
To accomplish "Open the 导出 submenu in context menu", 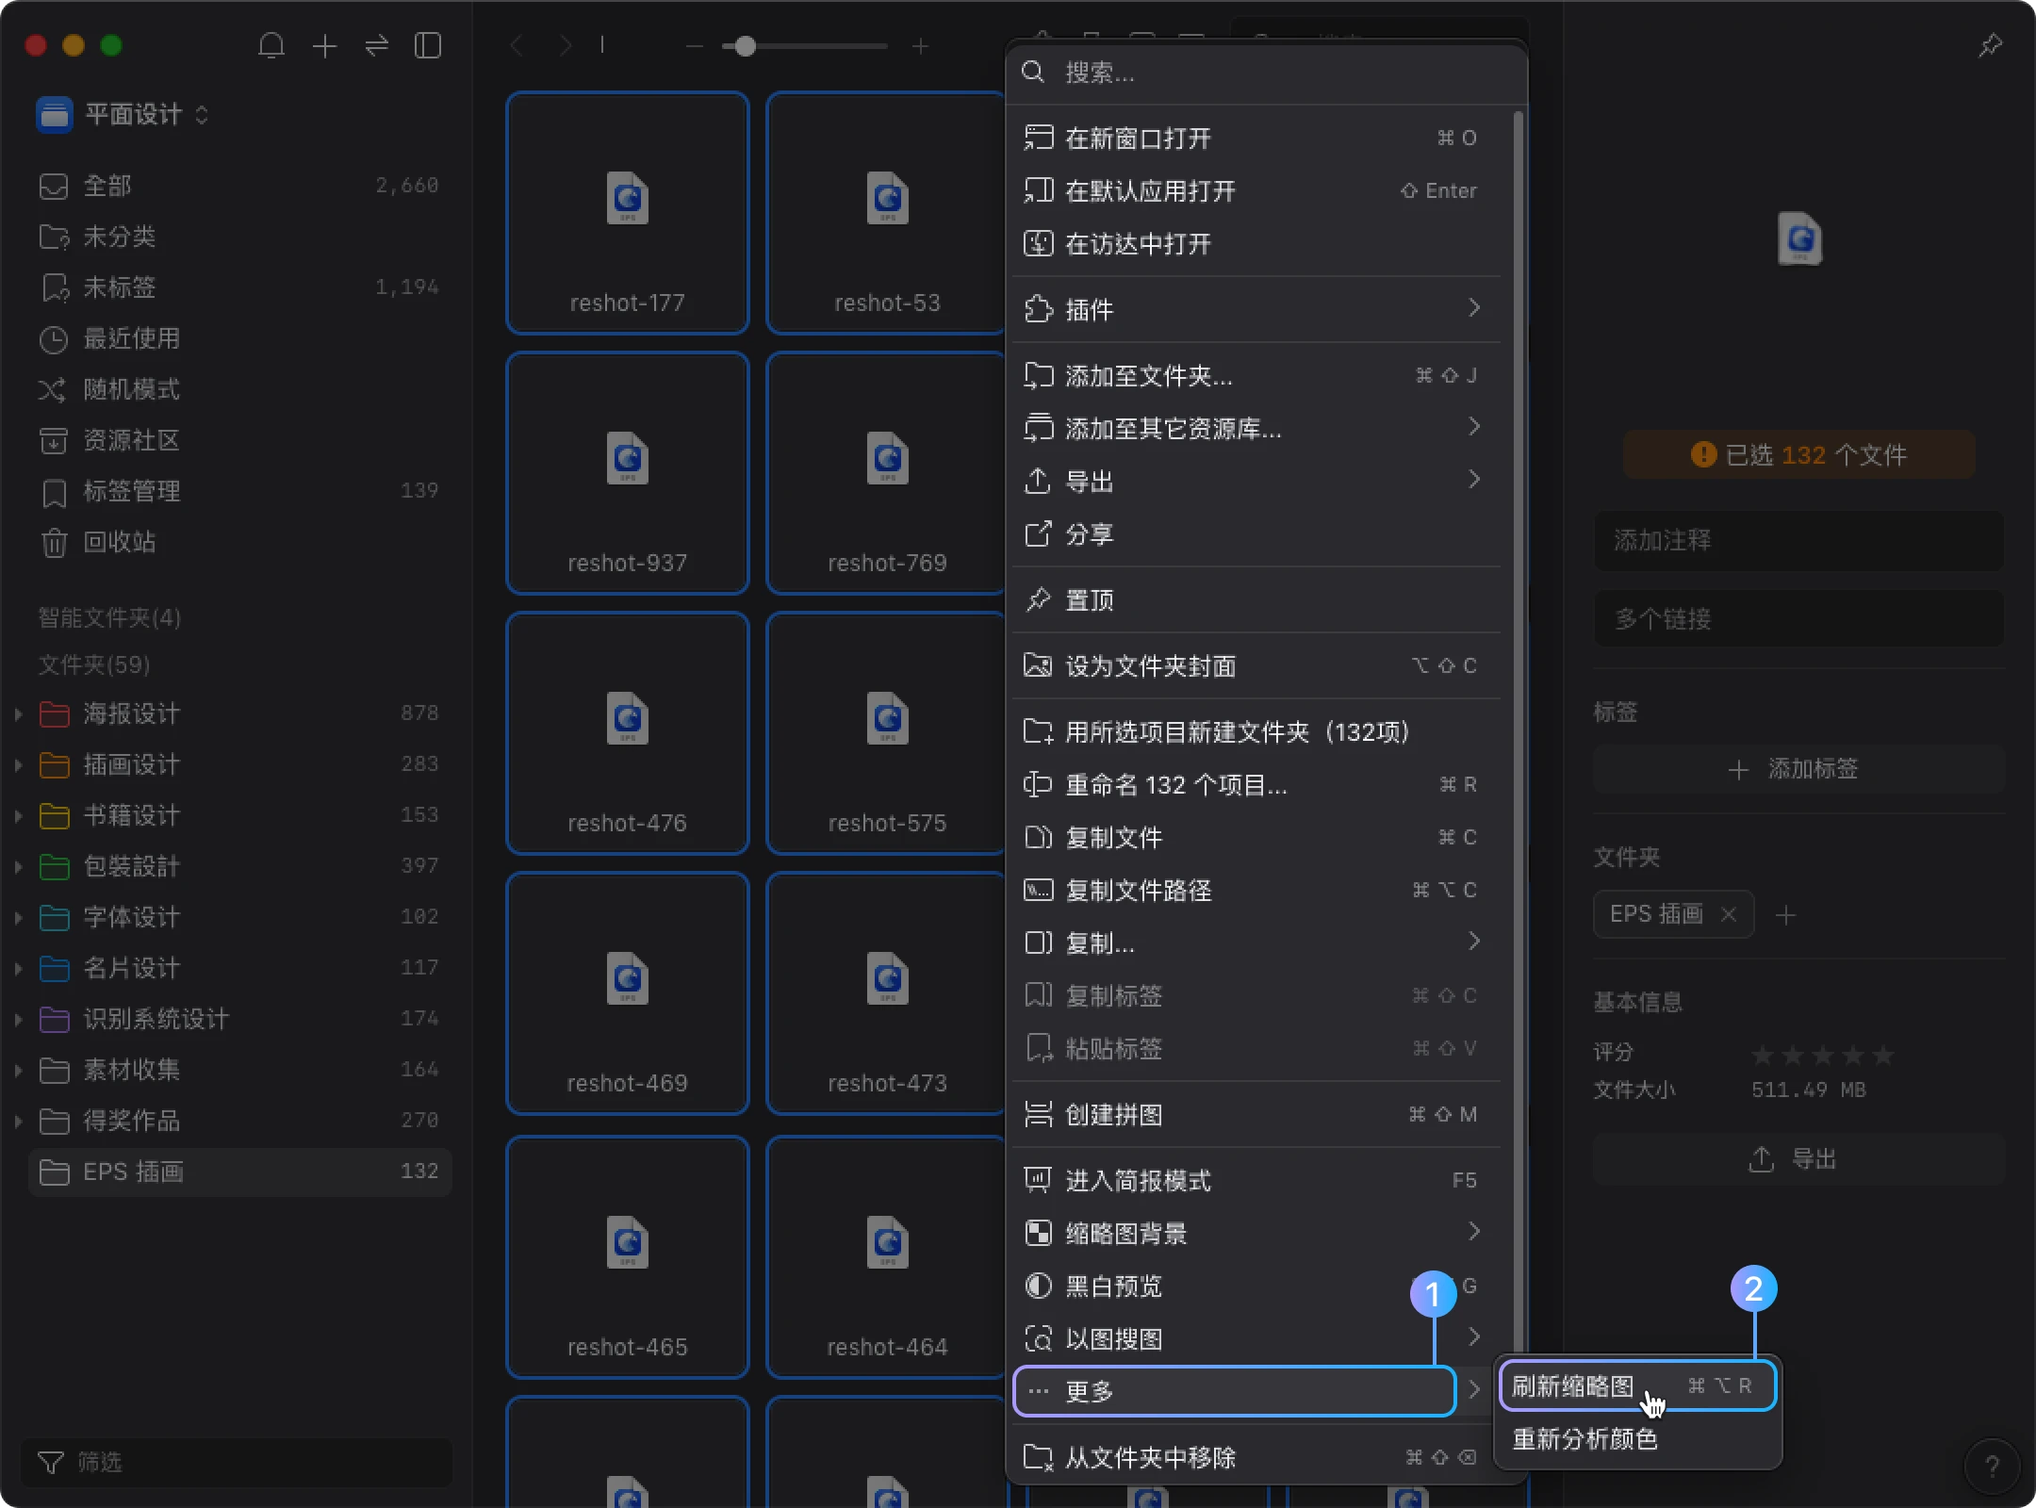I will (x=1256, y=482).
